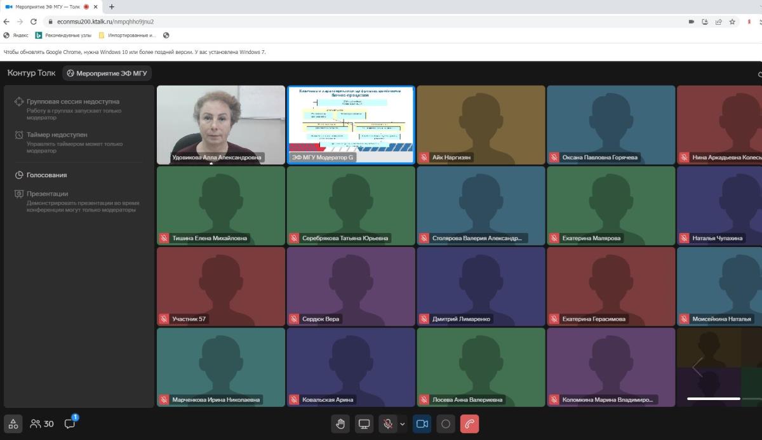Select the shared presentation slide thumbnail
This screenshot has width=762, height=440.
point(351,121)
